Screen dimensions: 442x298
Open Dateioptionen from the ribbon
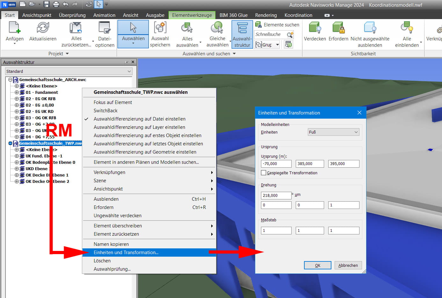[105, 34]
